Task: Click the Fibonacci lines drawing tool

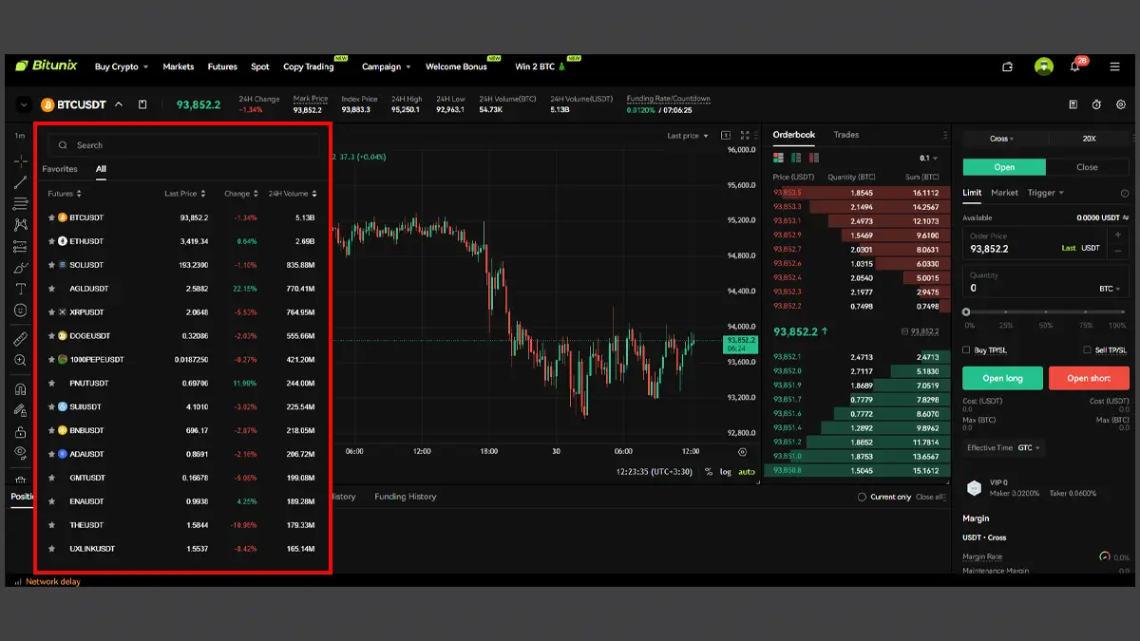Action: [x=20, y=203]
